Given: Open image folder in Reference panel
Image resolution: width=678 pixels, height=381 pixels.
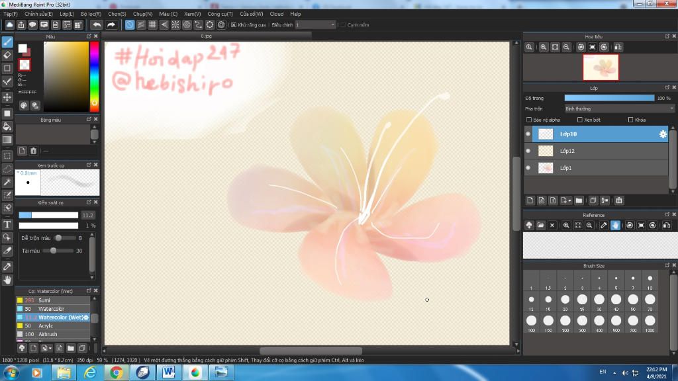Looking at the screenshot, I should tap(540, 225).
